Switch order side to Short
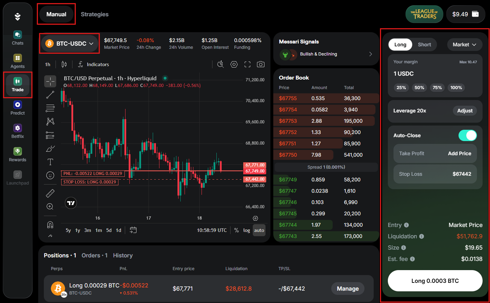490x303 pixels. point(424,45)
